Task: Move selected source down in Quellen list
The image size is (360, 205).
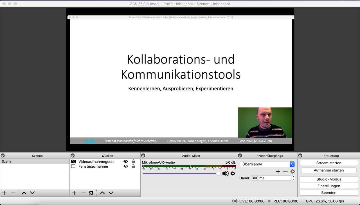Action: tap(111, 193)
